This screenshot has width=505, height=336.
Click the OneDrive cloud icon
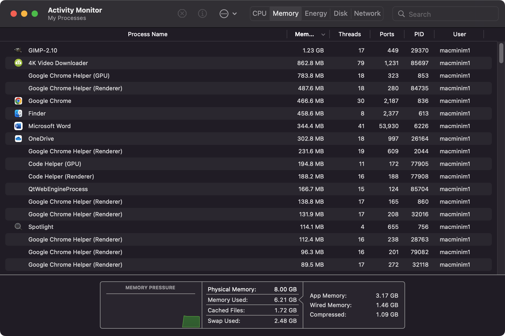pyautogui.click(x=18, y=139)
